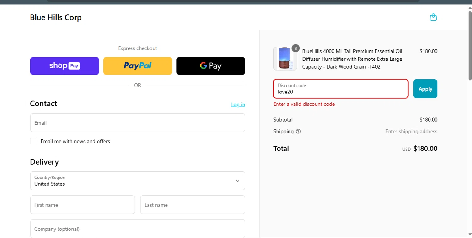Click the Express checkout heading
Screen dimensions: 472x238
click(138, 48)
